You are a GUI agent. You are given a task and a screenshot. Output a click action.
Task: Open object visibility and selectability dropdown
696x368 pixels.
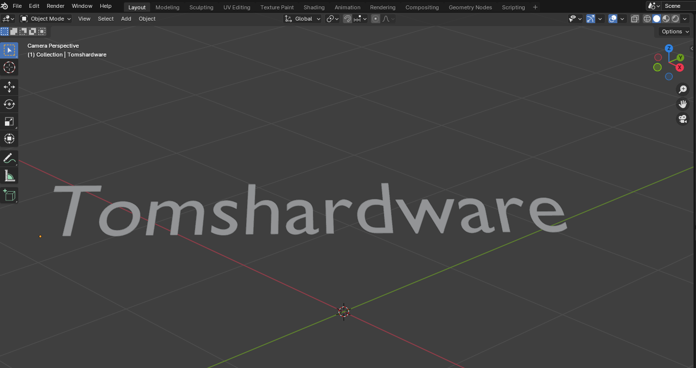pyautogui.click(x=575, y=19)
